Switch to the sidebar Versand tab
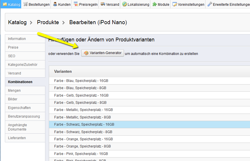The height and width of the screenshot is (161, 250). 25,73
